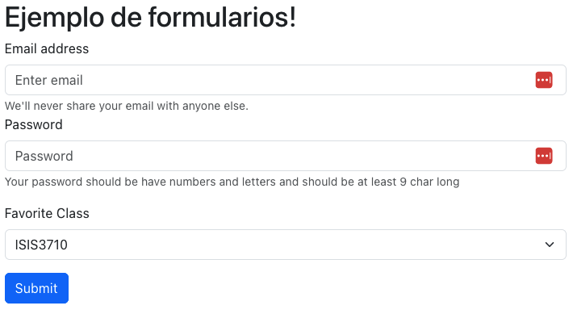Viewport: 573px width, 314px height.
Task: Submit the form with the blue button
Action: pos(36,288)
